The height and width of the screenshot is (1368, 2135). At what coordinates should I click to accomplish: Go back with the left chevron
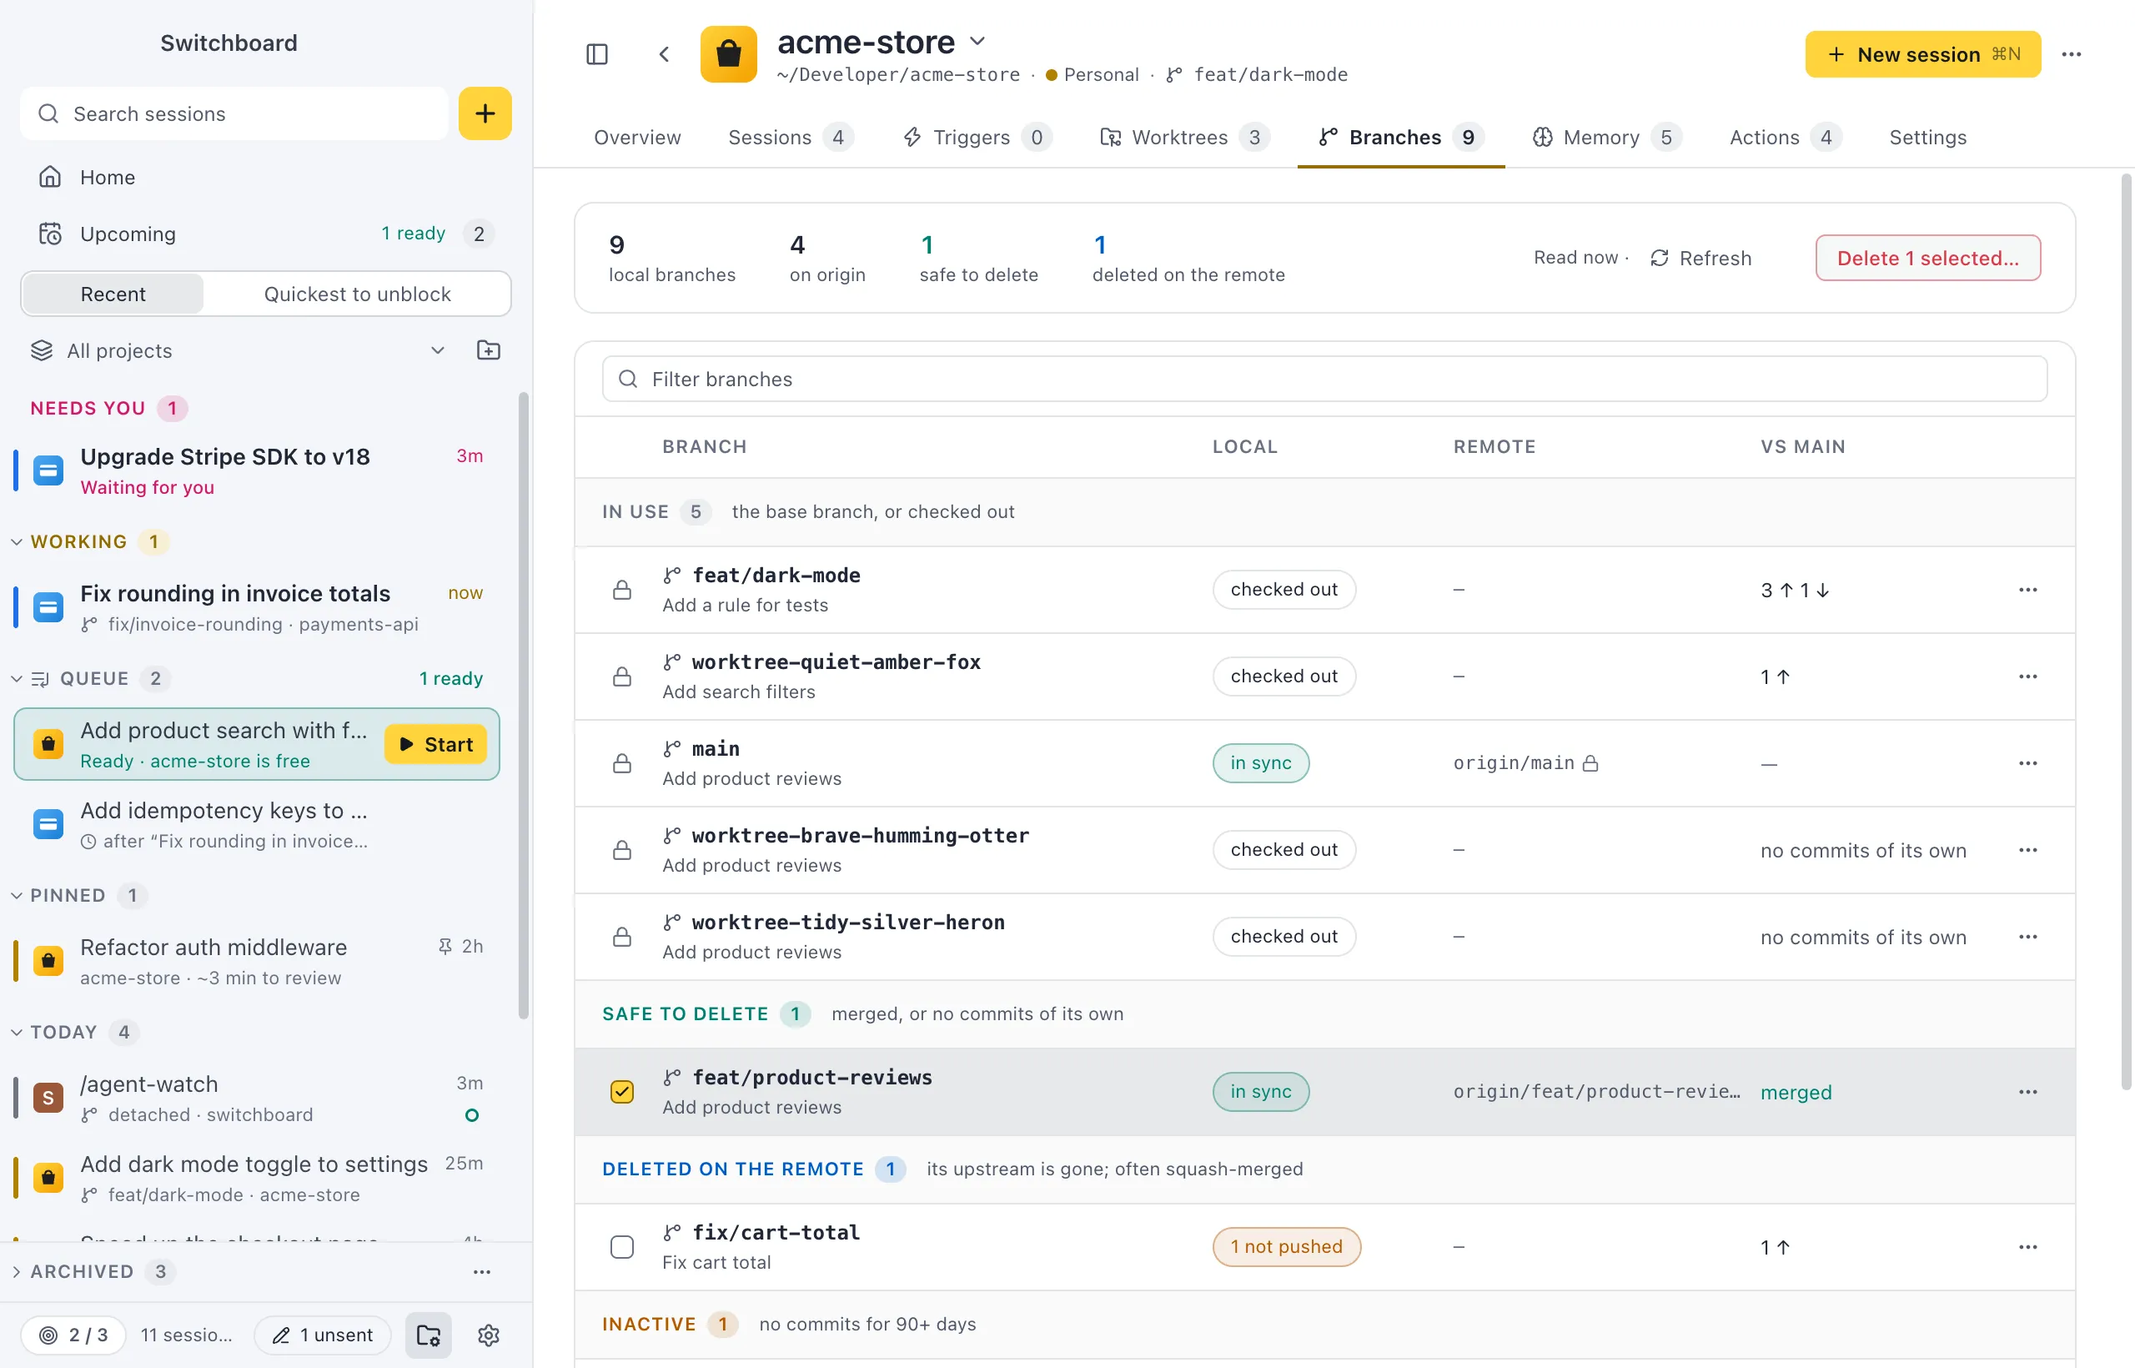[663, 54]
